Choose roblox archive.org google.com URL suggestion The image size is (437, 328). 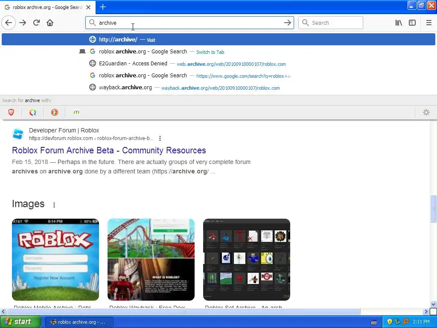click(218, 76)
